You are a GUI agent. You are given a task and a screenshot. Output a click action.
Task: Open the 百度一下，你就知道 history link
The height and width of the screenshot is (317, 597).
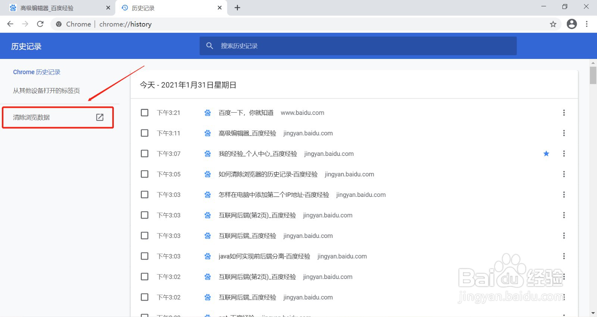246,113
